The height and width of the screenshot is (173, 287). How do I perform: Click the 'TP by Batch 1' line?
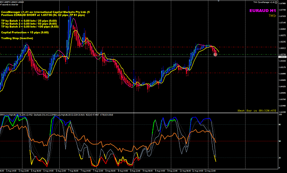pos(29,21)
